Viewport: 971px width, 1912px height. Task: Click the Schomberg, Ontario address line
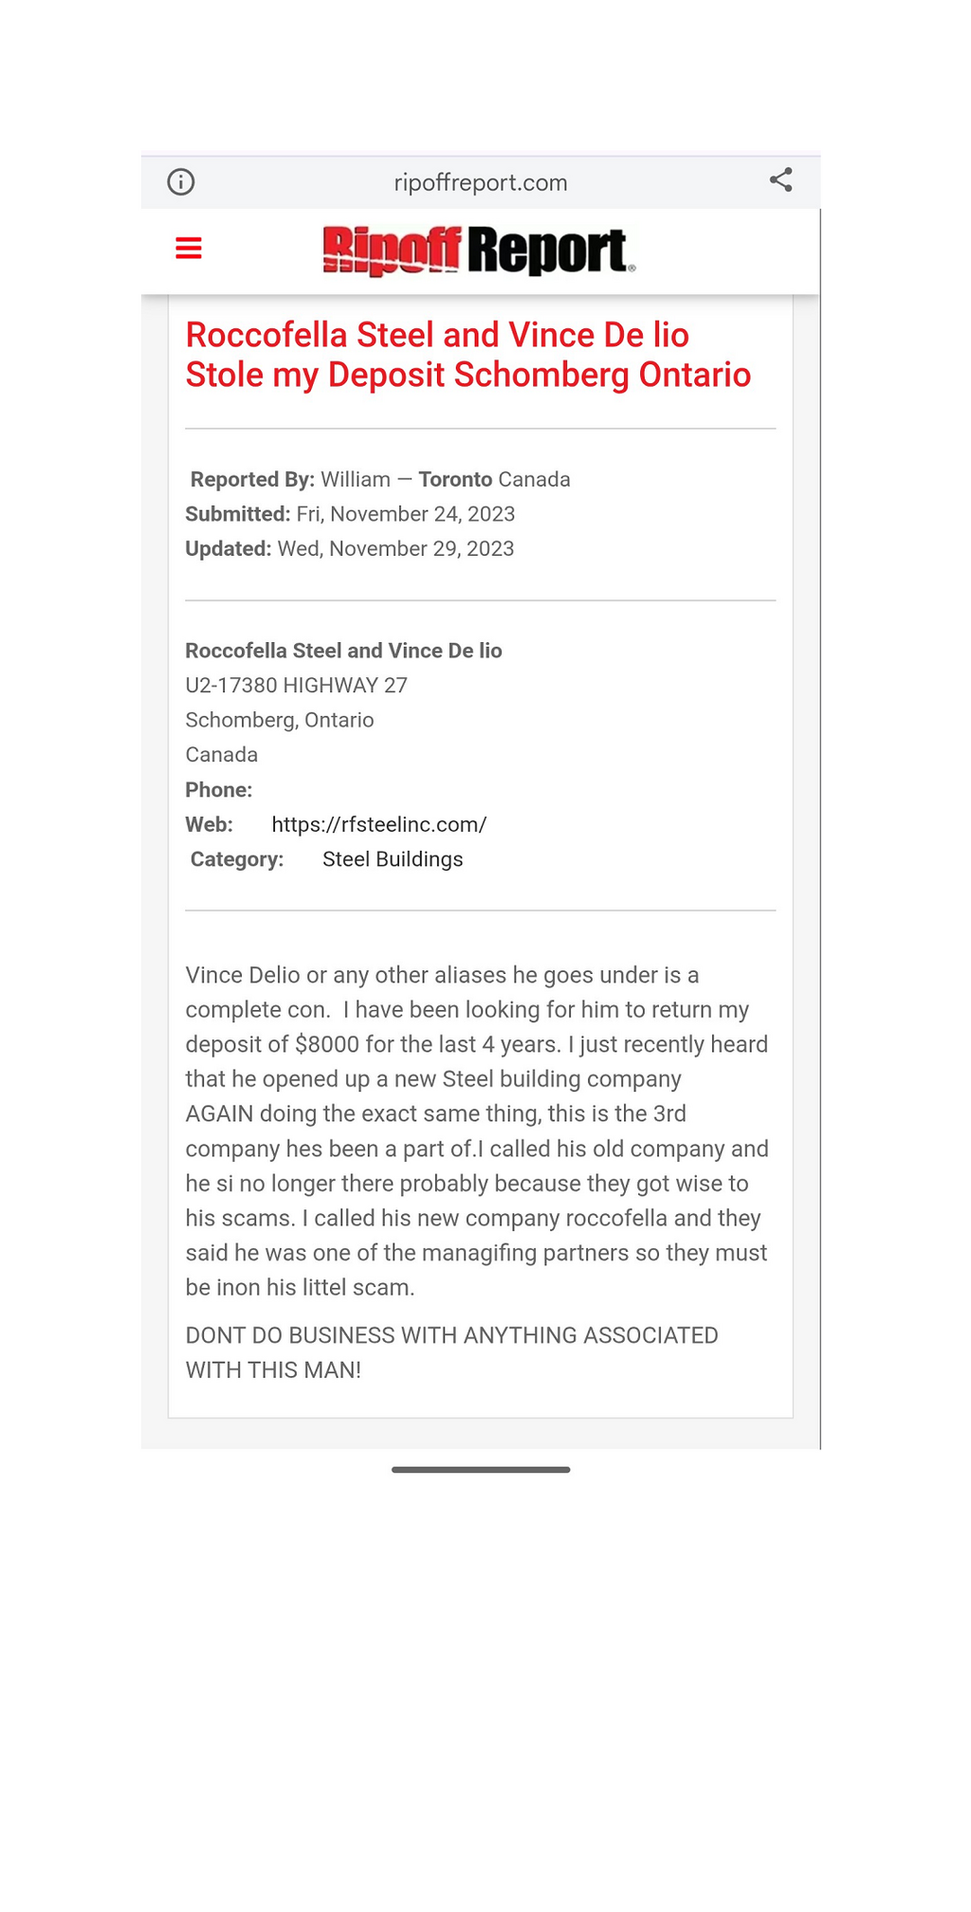[x=280, y=720]
